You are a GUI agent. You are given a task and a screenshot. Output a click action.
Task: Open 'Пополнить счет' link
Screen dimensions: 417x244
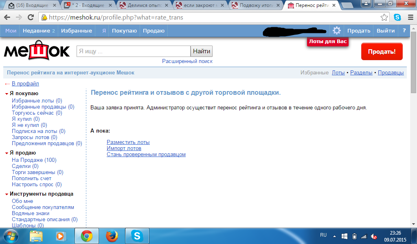coord(32,178)
